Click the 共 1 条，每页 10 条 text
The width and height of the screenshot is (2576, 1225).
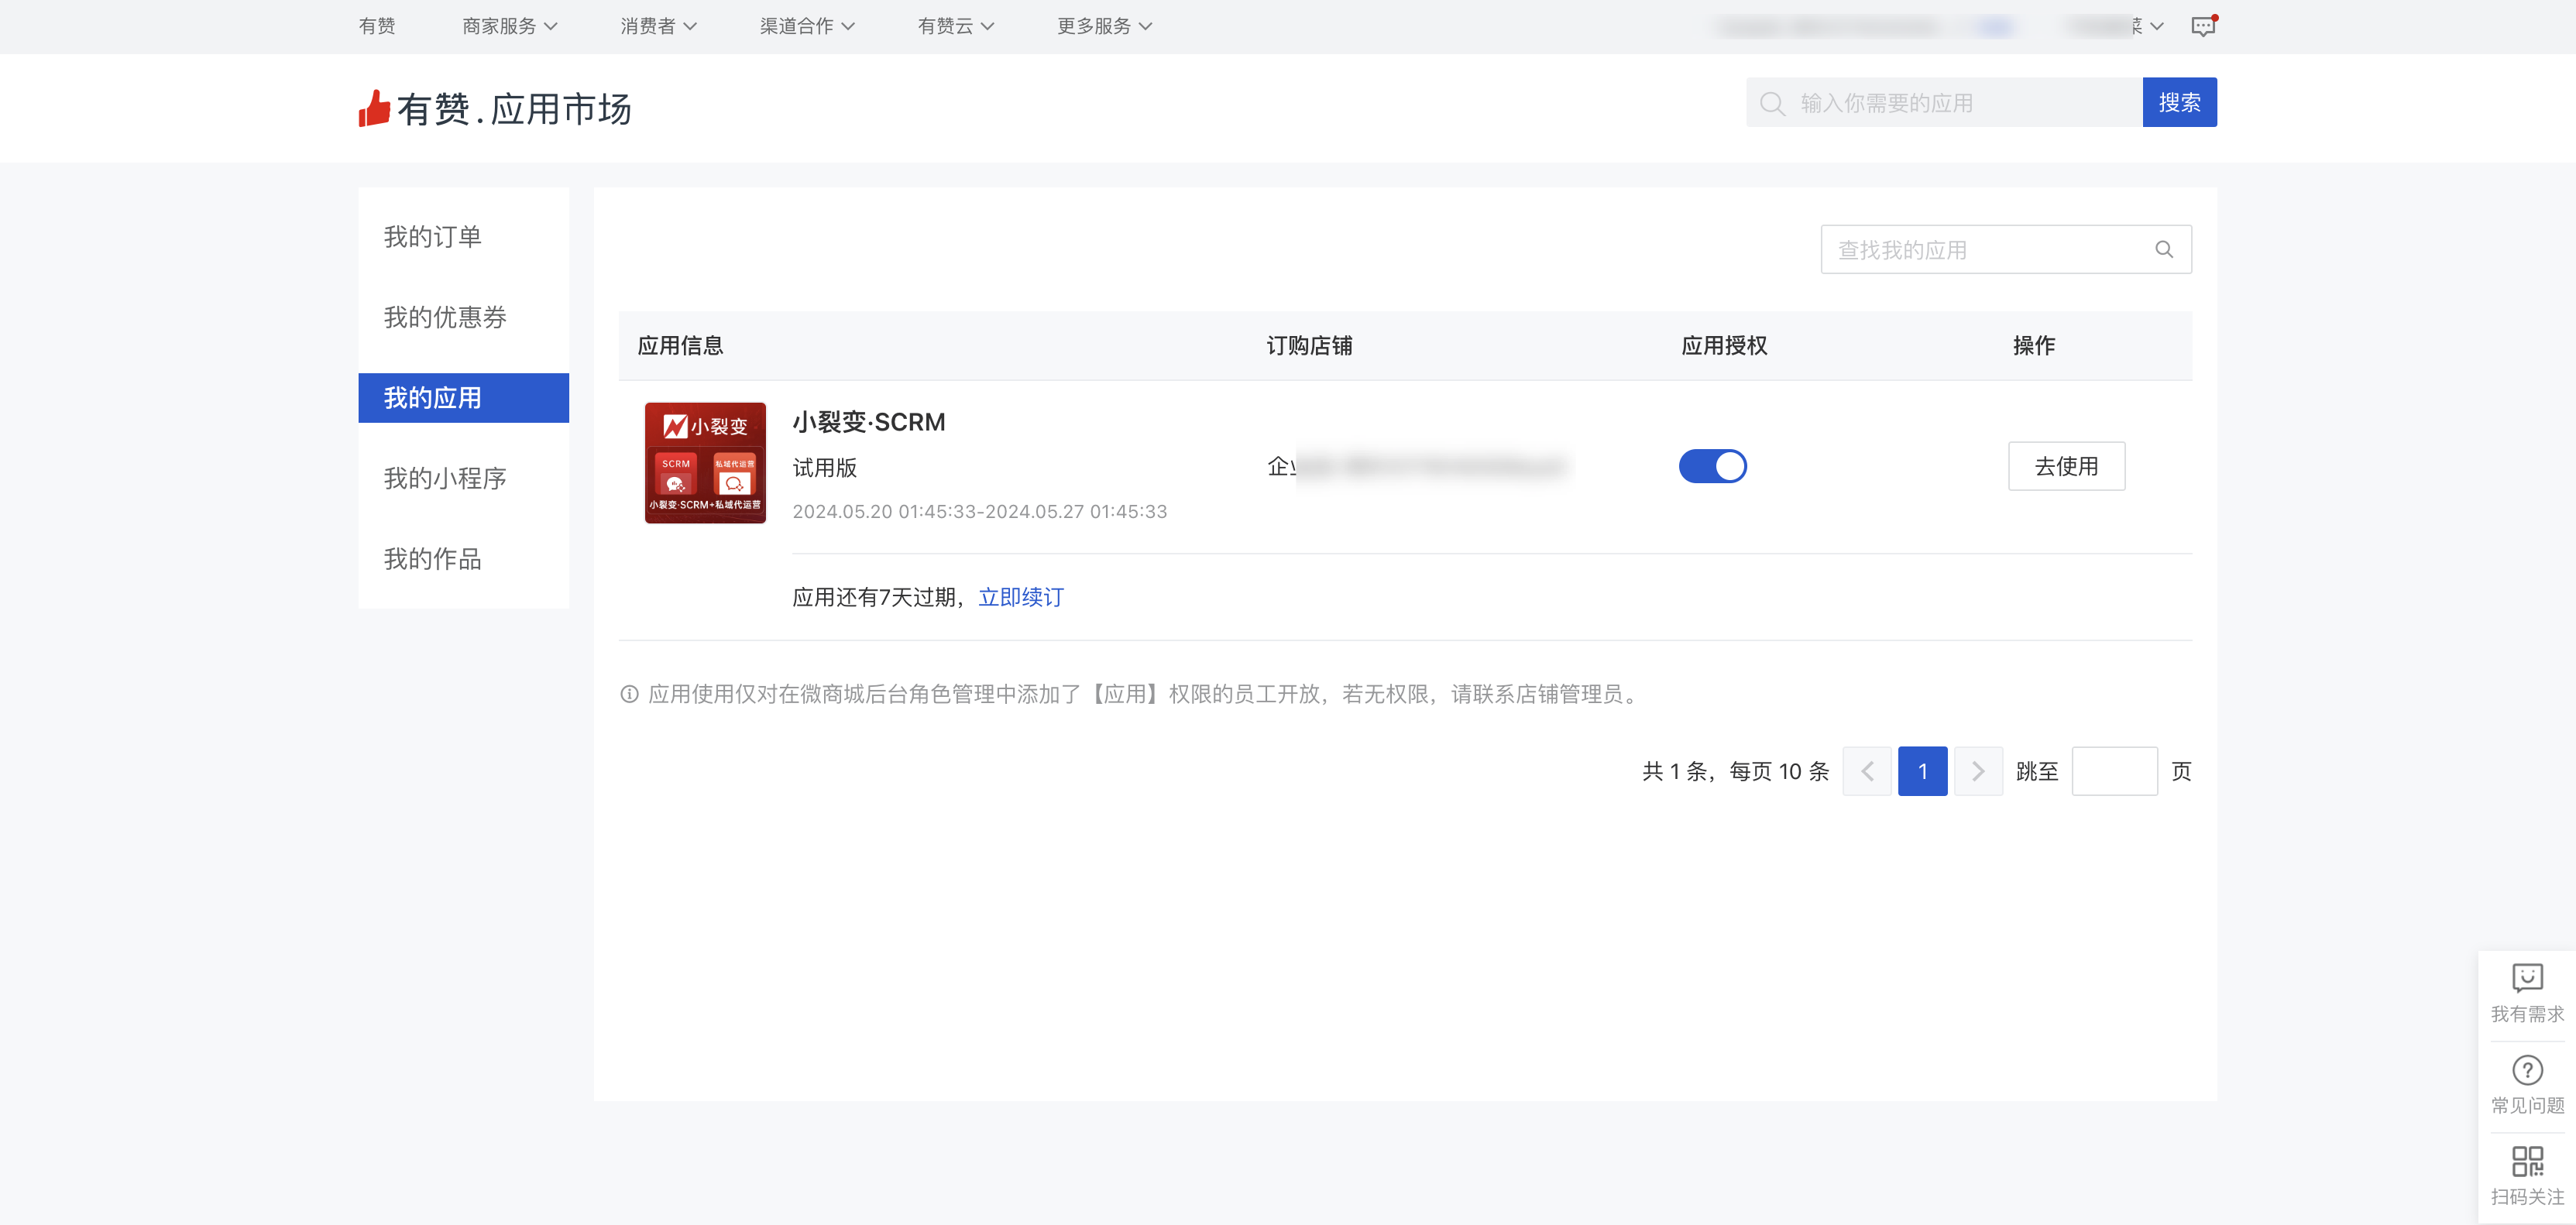[1735, 771]
